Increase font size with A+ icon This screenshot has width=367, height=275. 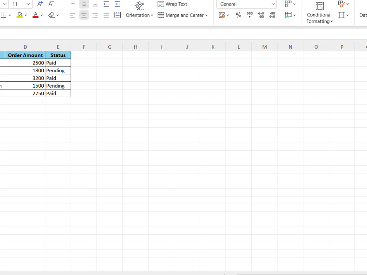(40, 4)
